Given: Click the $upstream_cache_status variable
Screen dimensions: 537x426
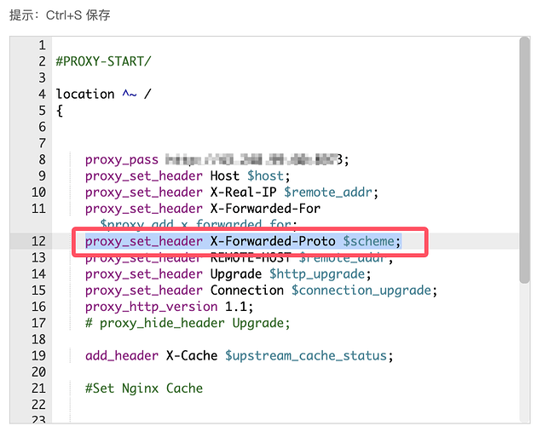Looking at the screenshot, I should [x=307, y=355].
